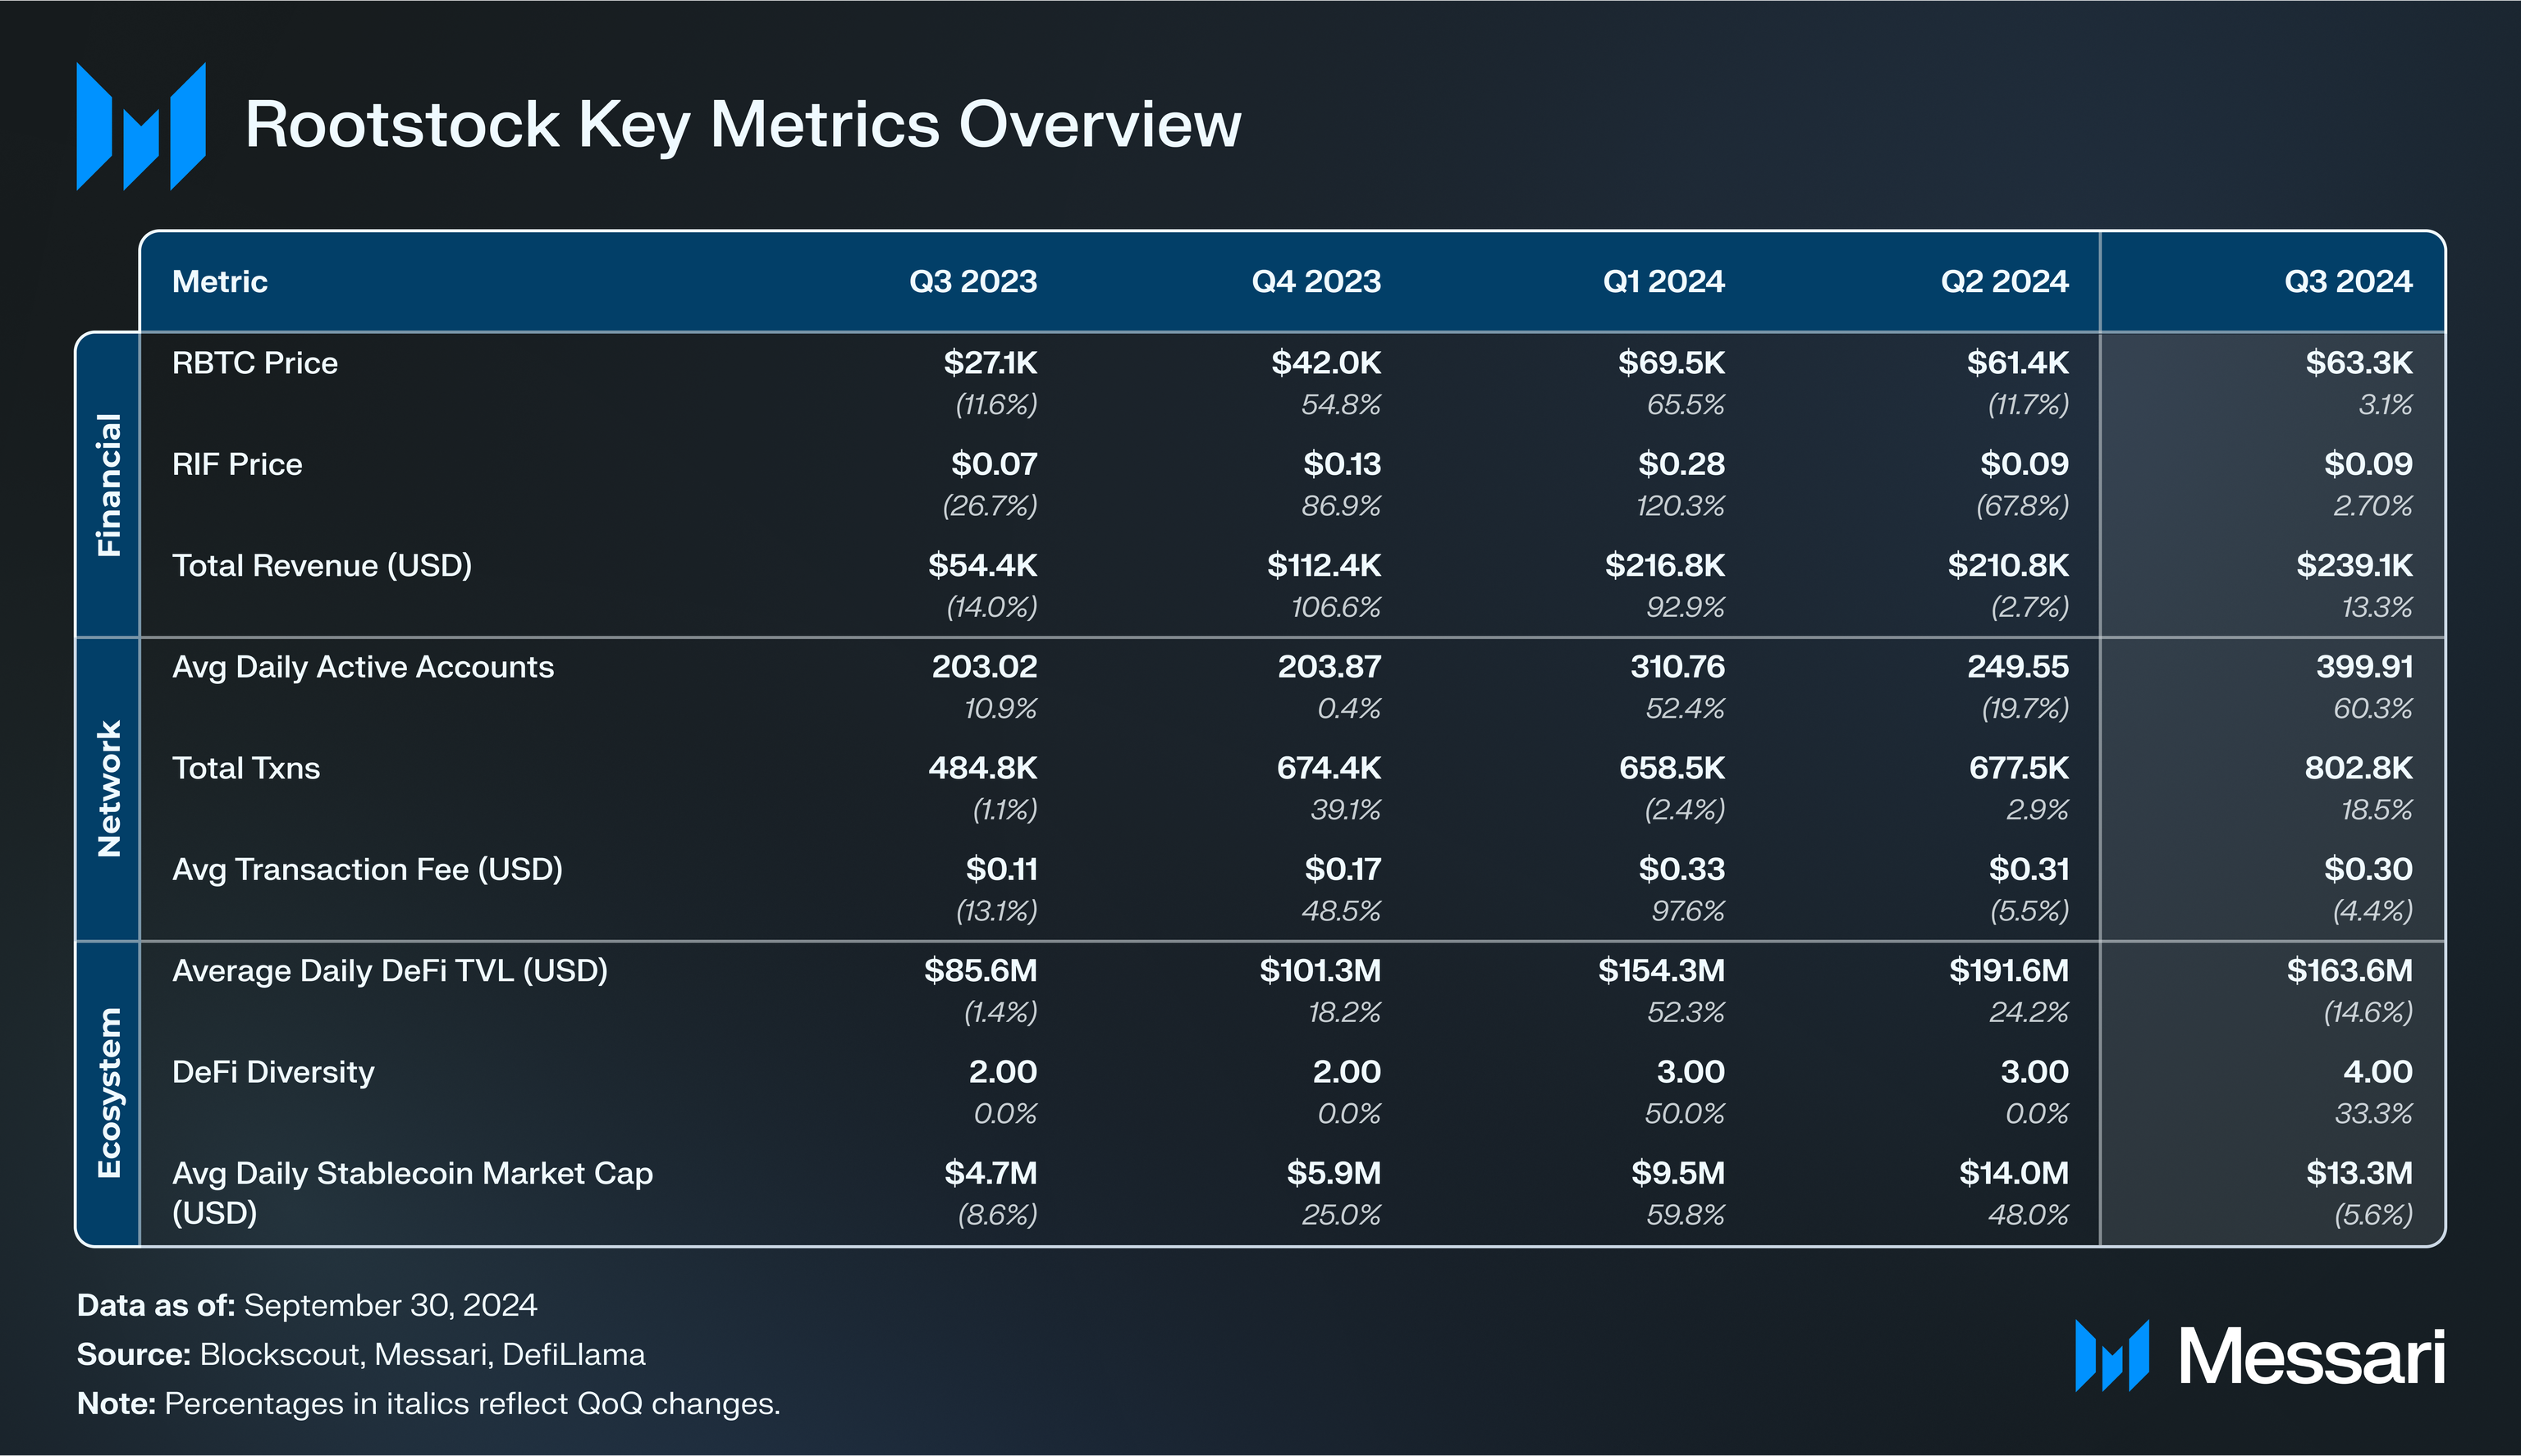The image size is (2521, 1456).
Task: Click the Metric column header
Action: click(220, 282)
